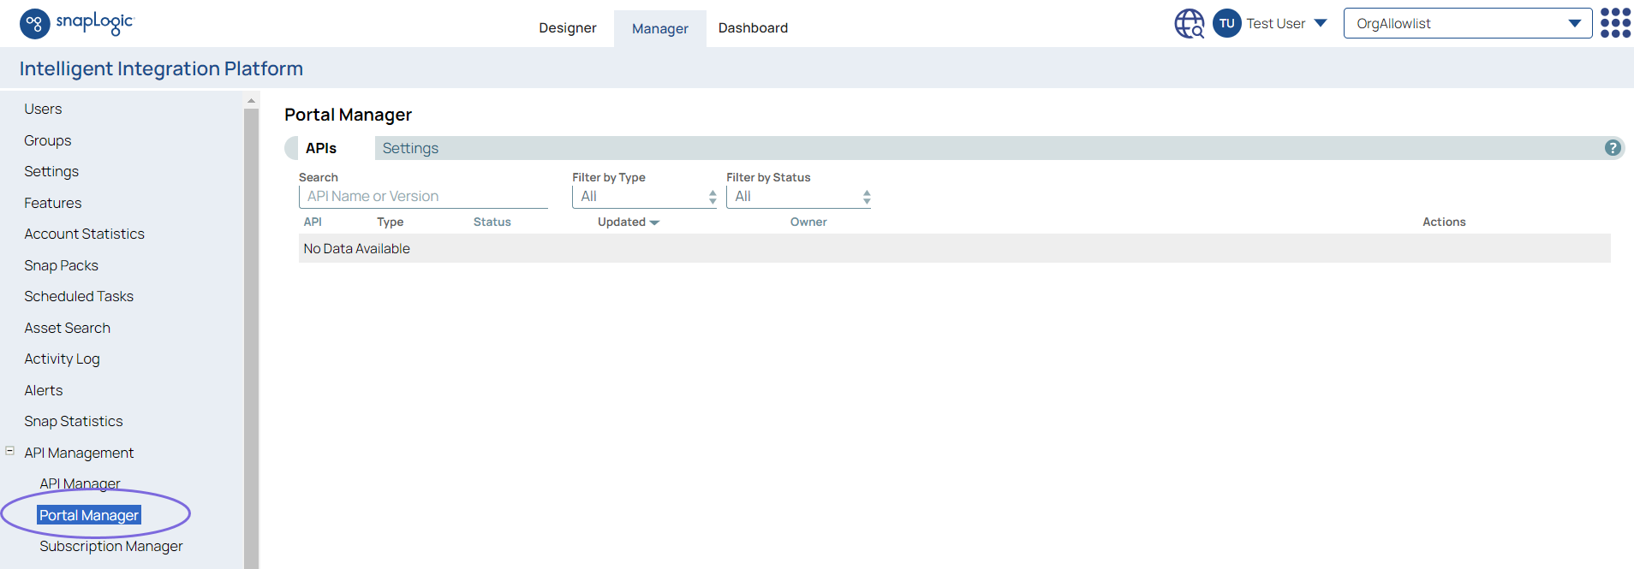
Task: Collapse the API Management tree node
Action: point(10,450)
